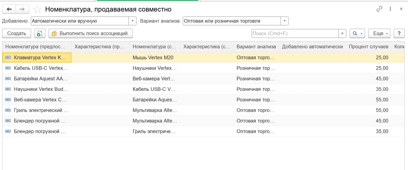Viewport: 408px width, 170px height.
Task: Close the form with the X icon
Action: (401, 9)
